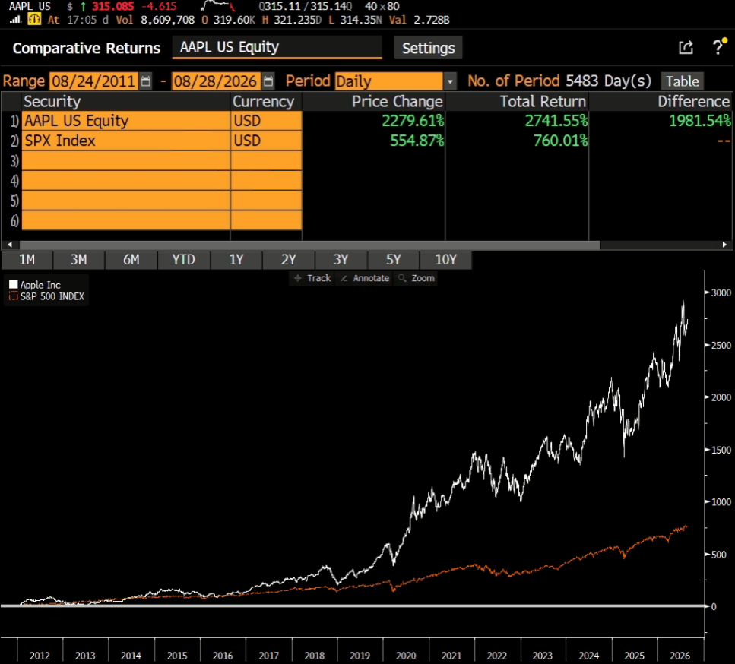
Task: Click the 2026 label on time axis
Action: [680, 656]
